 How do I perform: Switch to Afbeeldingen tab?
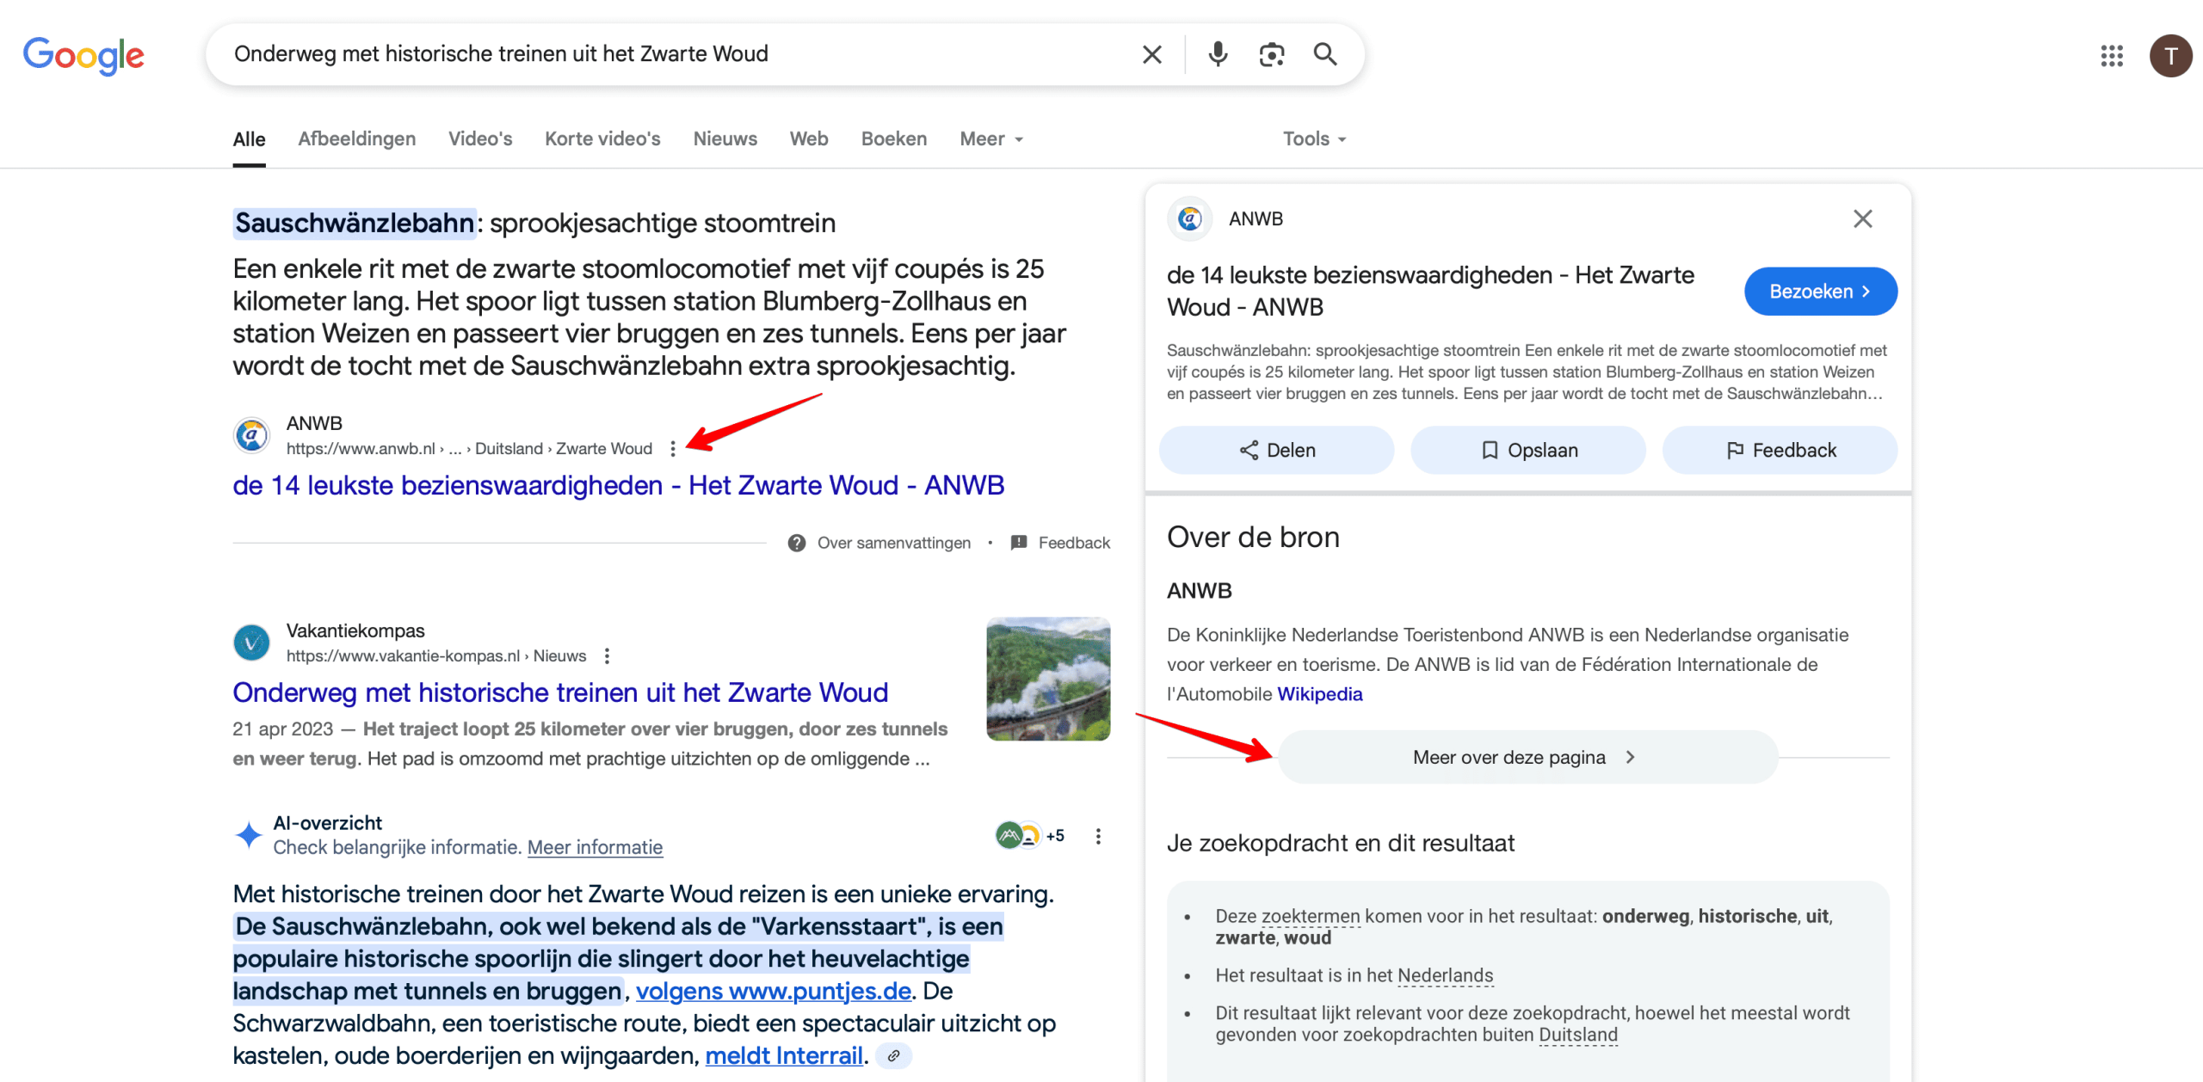[356, 138]
